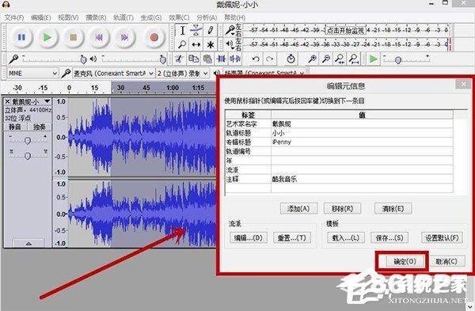
Task: Click the red Record button
Action: click(x=154, y=37)
